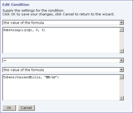Click the scrollbar track of the Substring formula box
Viewport: 133px width, 113px height.
(x=121, y=40)
